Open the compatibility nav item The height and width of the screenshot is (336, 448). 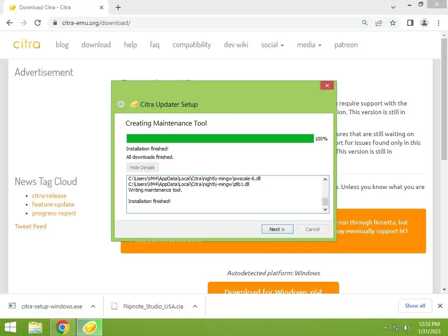pos(192,45)
